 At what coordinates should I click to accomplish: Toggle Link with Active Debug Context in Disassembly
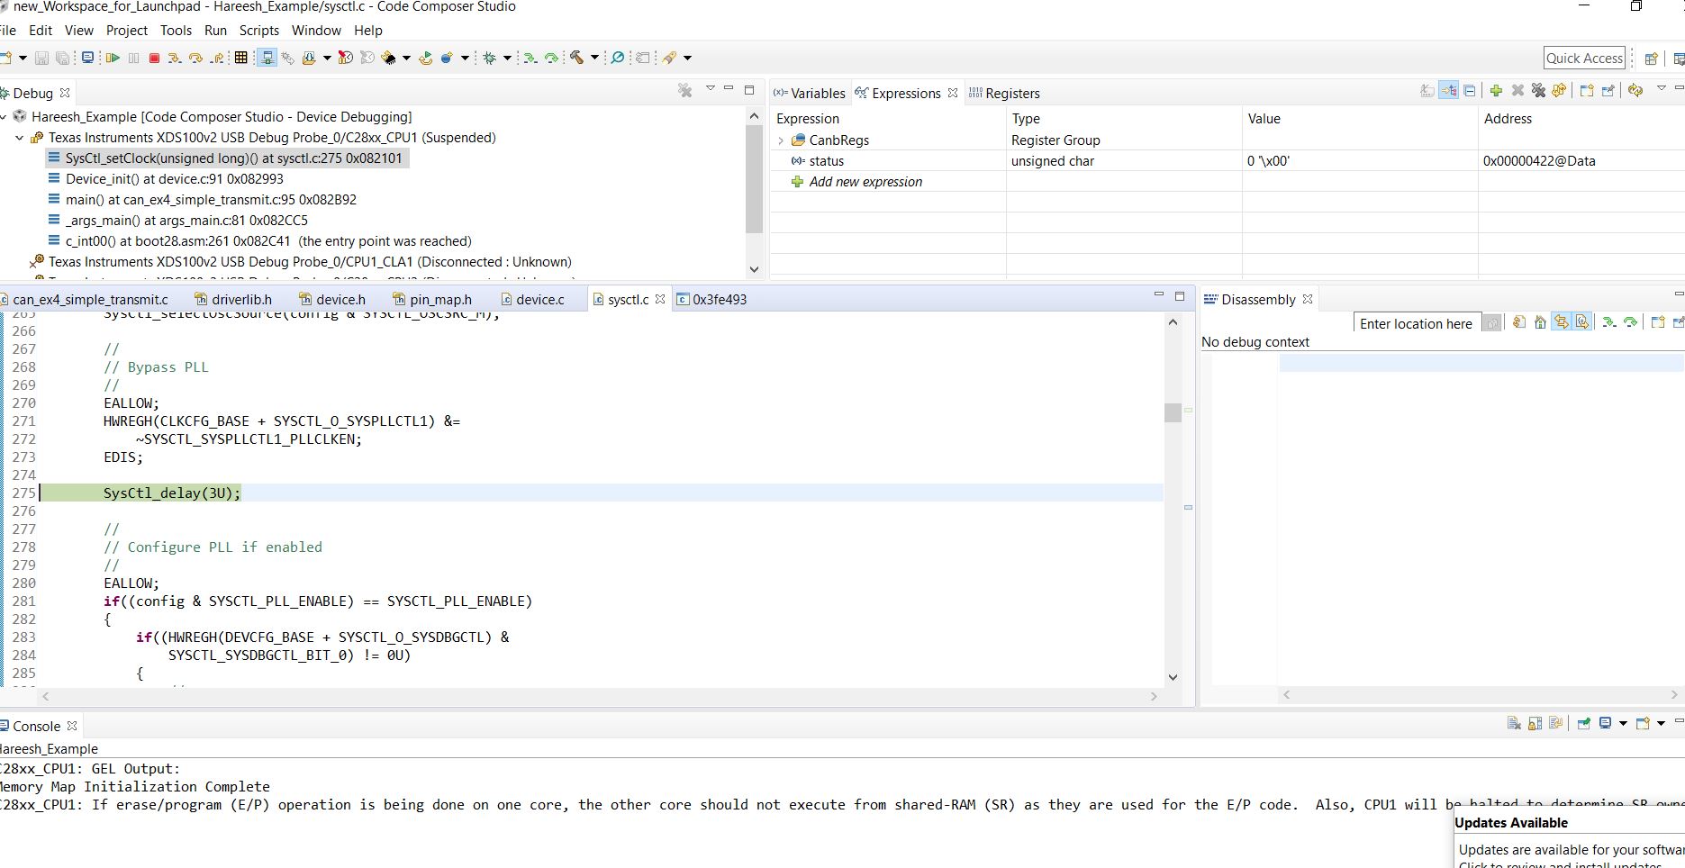click(x=1561, y=322)
